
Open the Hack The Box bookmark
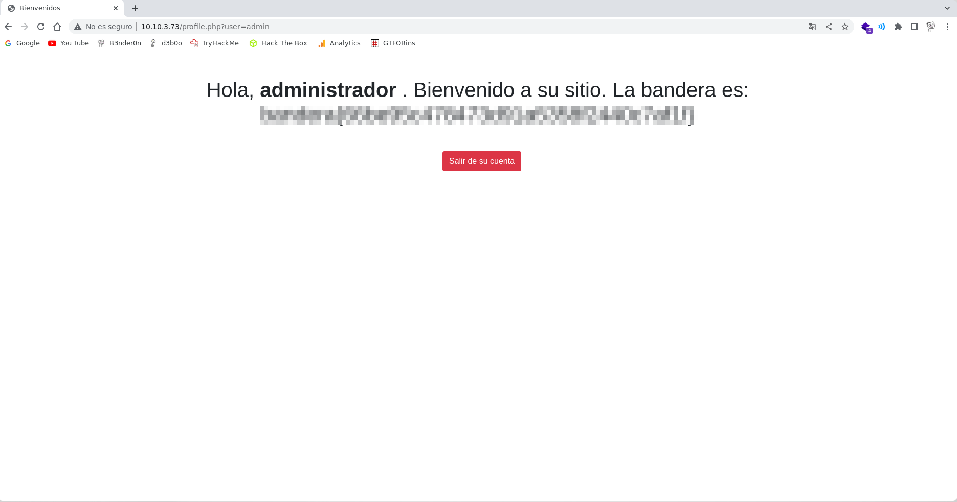[x=278, y=43]
